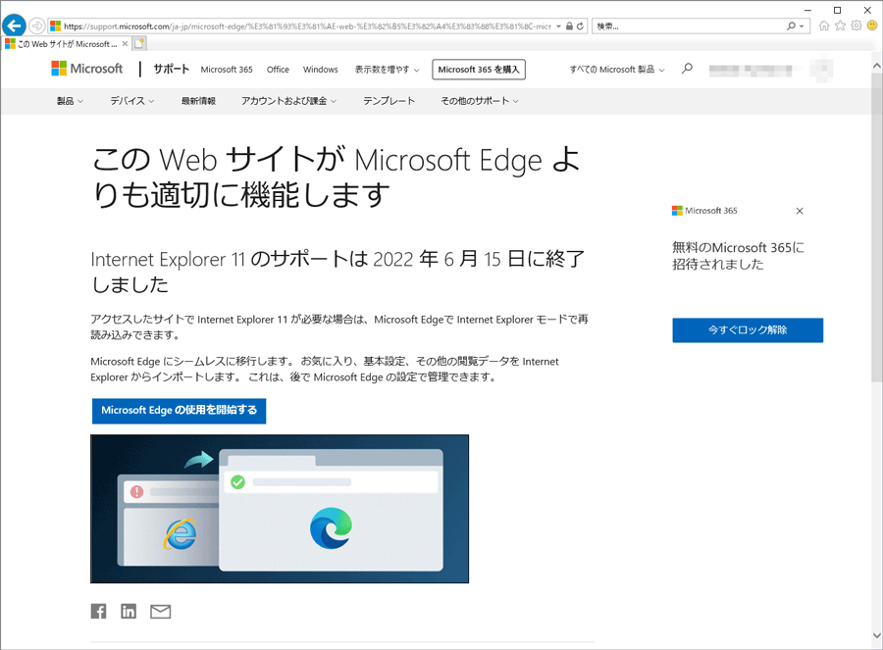Go to サポート link
The image size is (883, 650).
click(171, 70)
